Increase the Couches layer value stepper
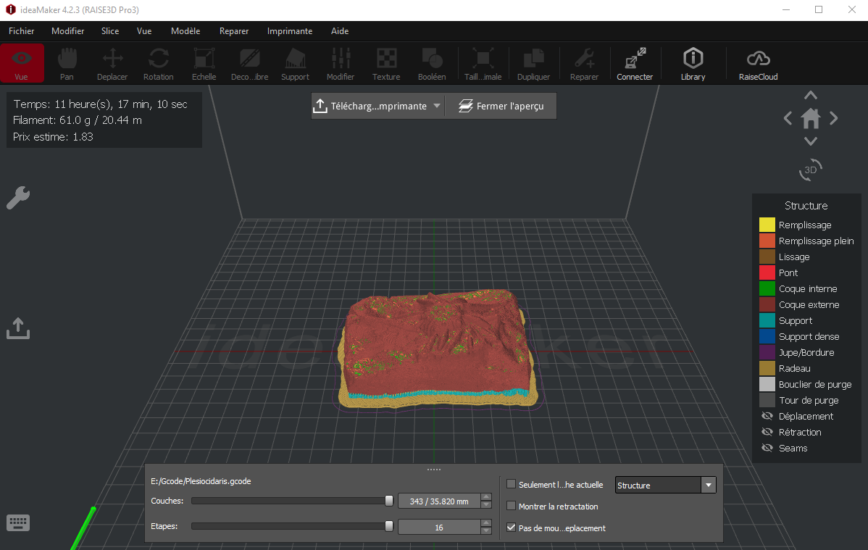Screen dimensions: 868x550 486,497
